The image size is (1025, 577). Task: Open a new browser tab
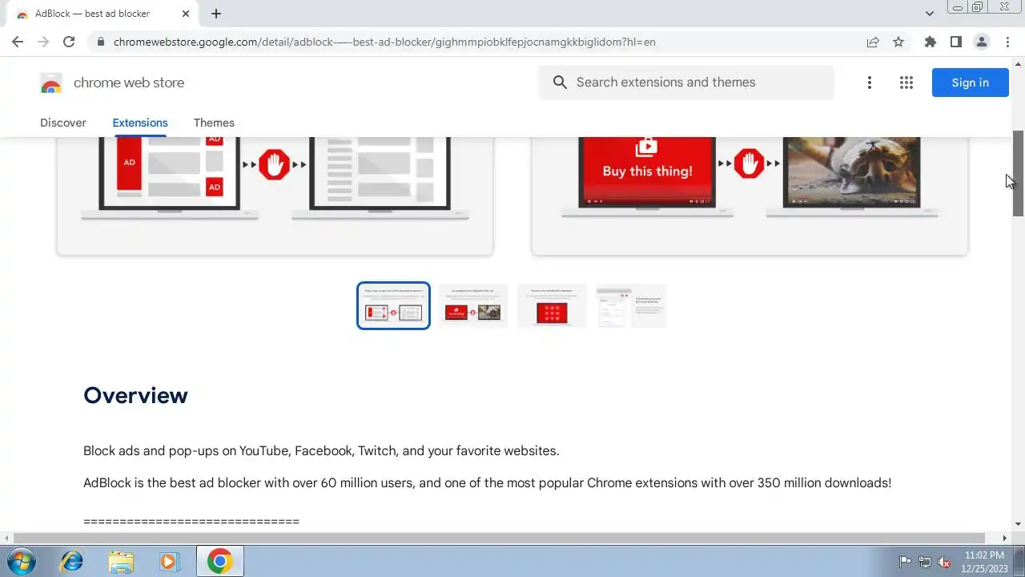click(x=216, y=14)
